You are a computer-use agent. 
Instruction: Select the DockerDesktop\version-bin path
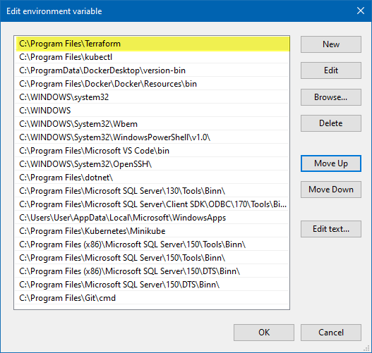click(152, 70)
